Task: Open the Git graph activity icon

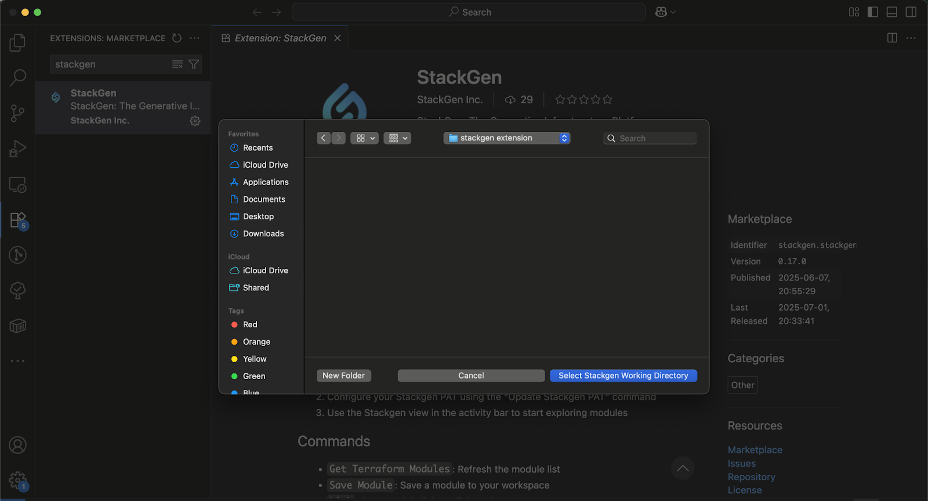Action: coord(17,255)
